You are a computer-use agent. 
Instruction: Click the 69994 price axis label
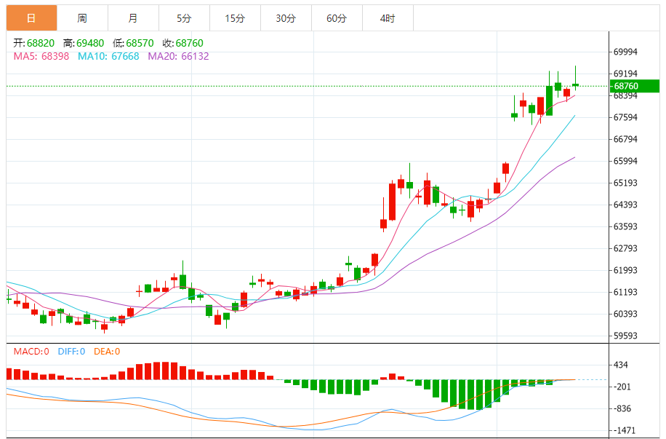coord(626,52)
